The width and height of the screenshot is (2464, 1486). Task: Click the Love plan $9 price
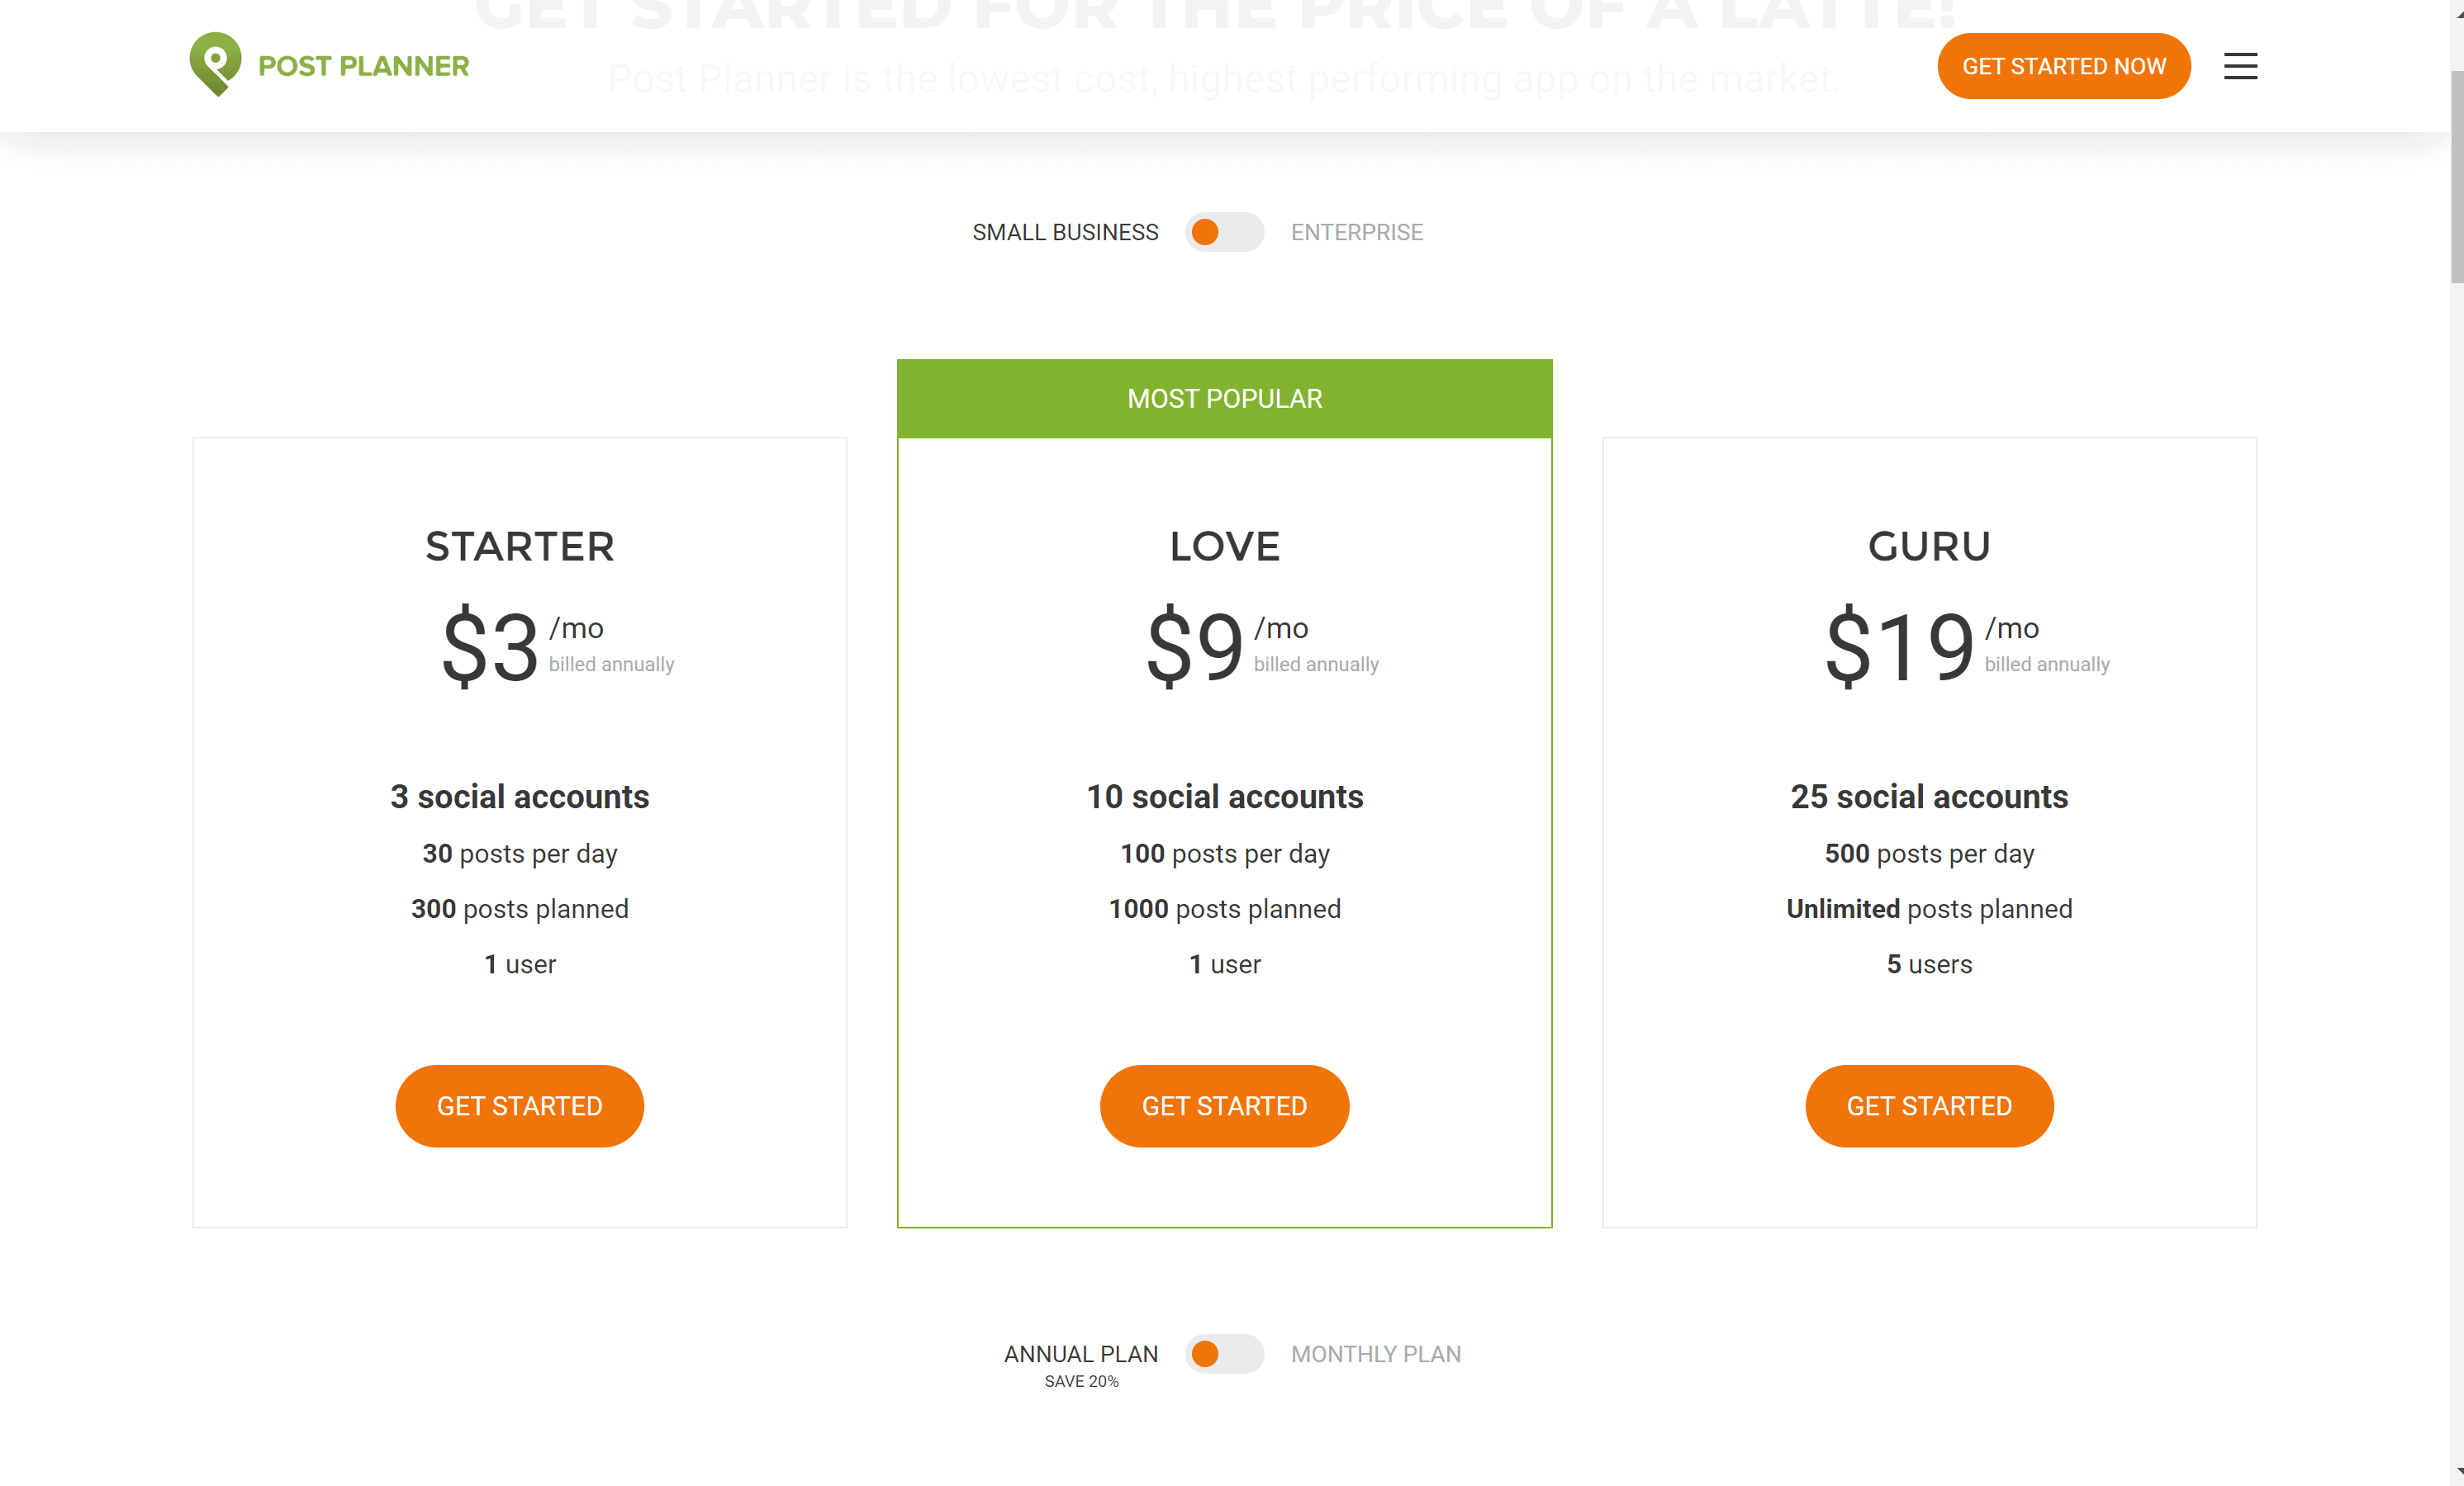1194,646
